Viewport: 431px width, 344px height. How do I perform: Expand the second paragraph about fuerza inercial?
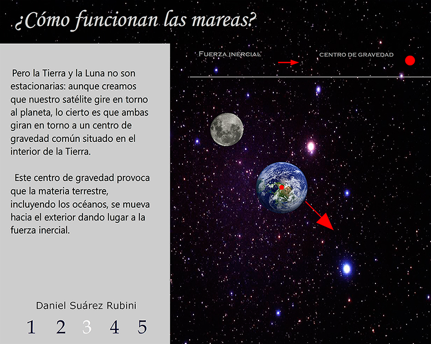click(x=80, y=204)
